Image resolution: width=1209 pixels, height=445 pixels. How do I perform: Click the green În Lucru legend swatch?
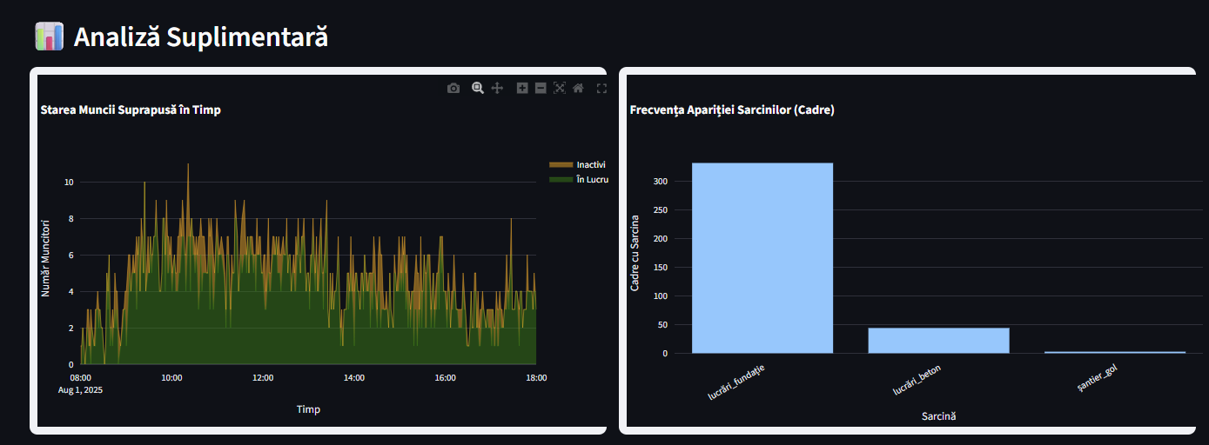561,179
